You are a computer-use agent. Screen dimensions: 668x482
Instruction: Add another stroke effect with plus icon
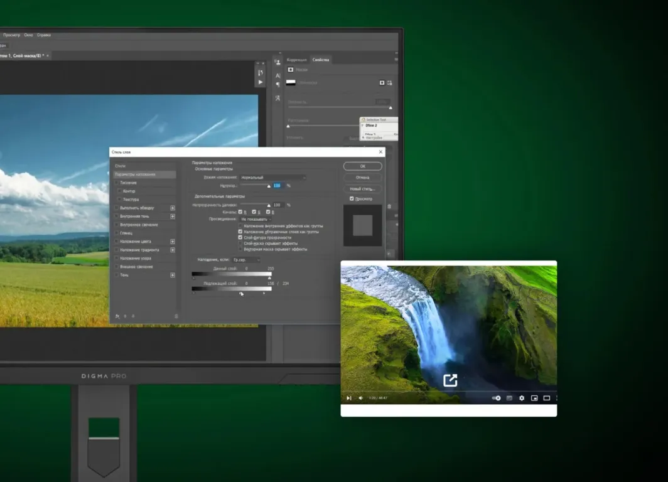click(x=173, y=208)
